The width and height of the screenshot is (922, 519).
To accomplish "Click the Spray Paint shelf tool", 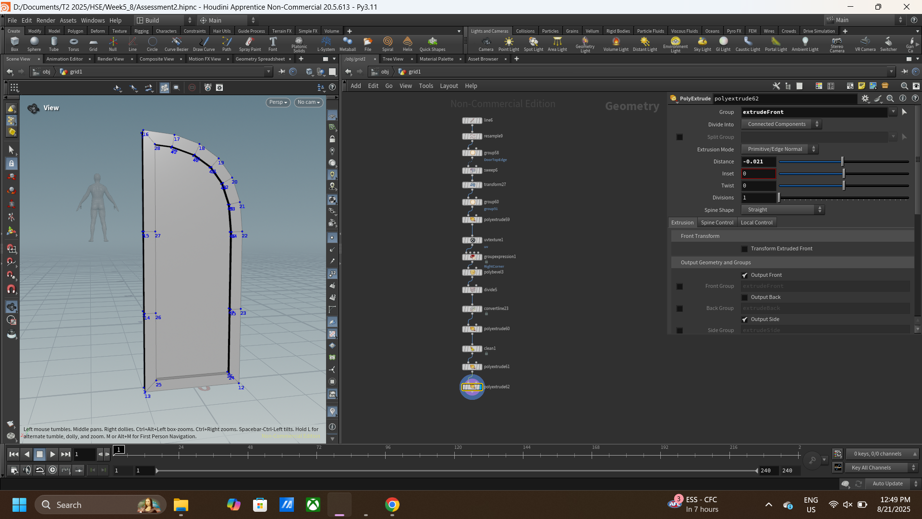I will [250, 44].
